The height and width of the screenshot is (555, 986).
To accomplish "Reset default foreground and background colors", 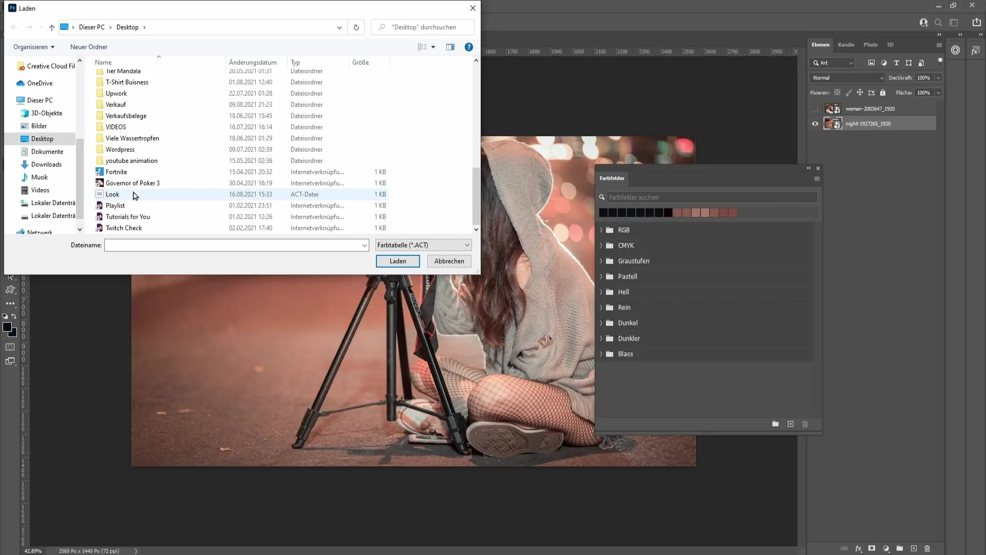I will pos(5,317).
